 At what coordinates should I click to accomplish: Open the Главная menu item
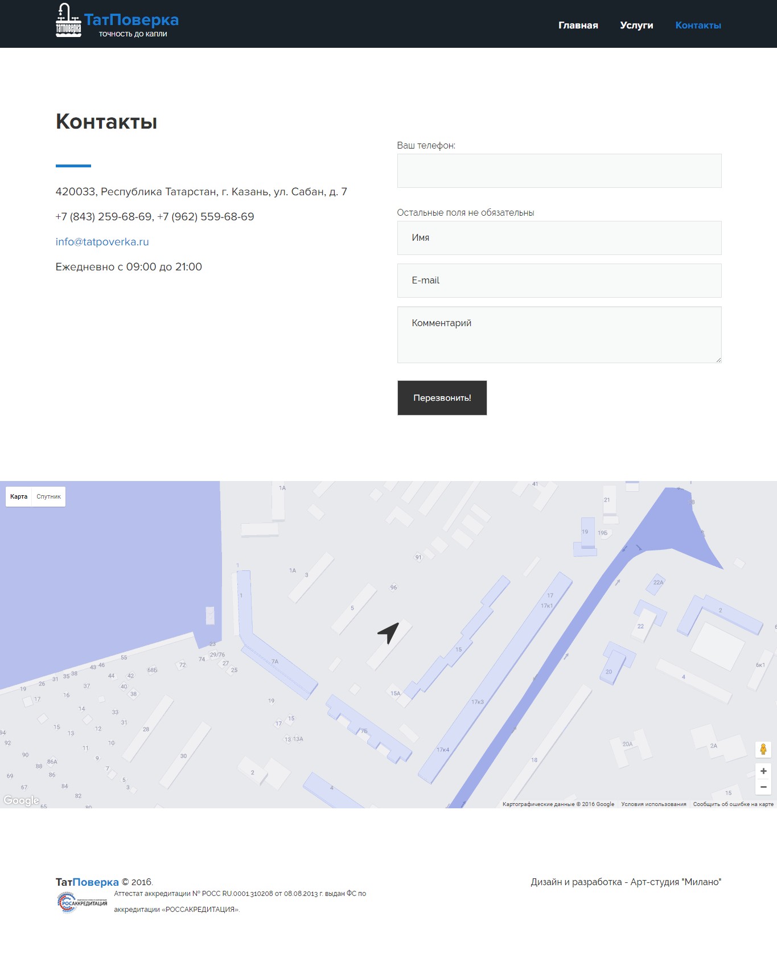(578, 25)
